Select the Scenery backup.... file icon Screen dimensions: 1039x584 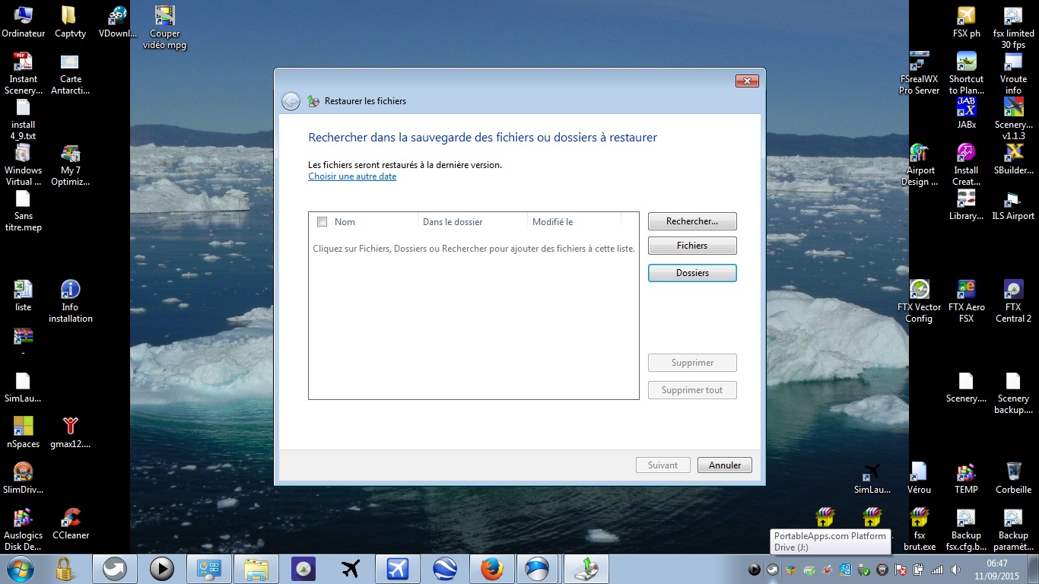pyautogui.click(x=1013, y=392)
